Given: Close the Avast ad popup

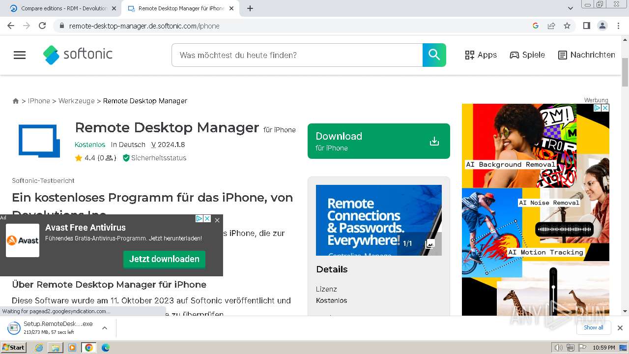Looking at the screenshot, I should tap(217, 220).
